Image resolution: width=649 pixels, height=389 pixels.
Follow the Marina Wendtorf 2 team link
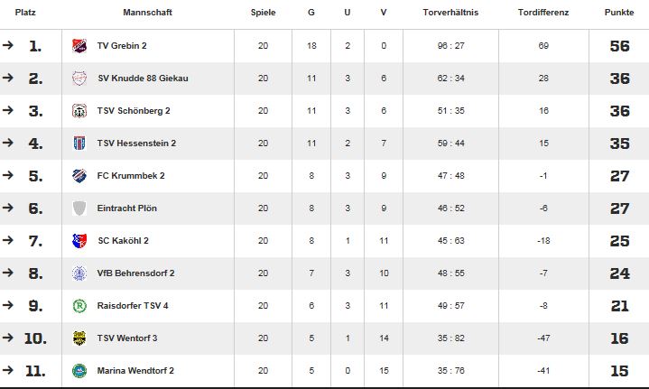[x=135, y=371]
